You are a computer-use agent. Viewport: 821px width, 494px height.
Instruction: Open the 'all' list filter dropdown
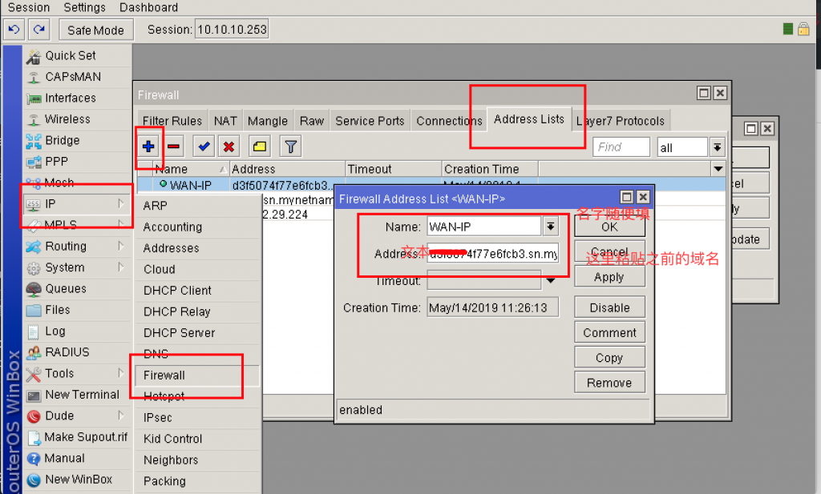tap(717, 147)
